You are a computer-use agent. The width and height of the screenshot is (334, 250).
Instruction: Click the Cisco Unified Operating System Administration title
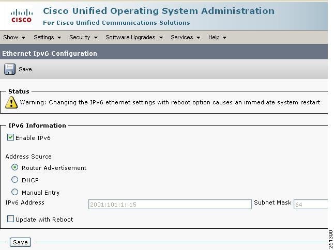tap(159, 11)
